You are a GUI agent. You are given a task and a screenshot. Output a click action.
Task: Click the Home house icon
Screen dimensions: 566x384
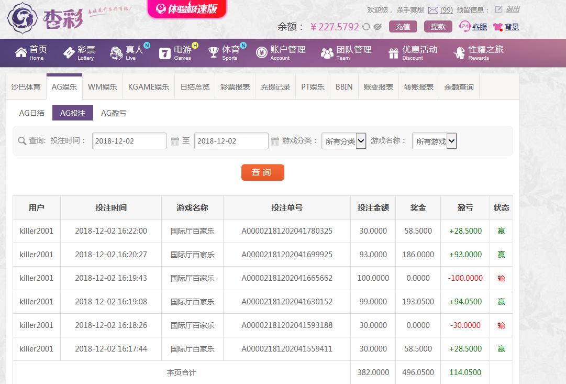(x=21, y=53)
